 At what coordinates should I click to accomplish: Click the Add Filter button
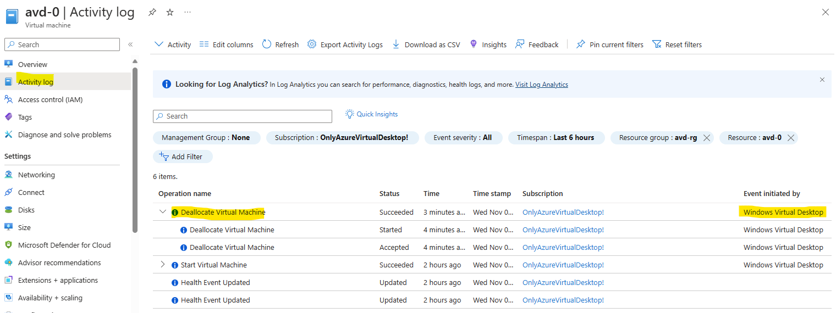[183, 156]
